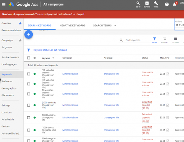184x142 pixels.
Task: Open the Go To search icon
Action: [138, 4]
